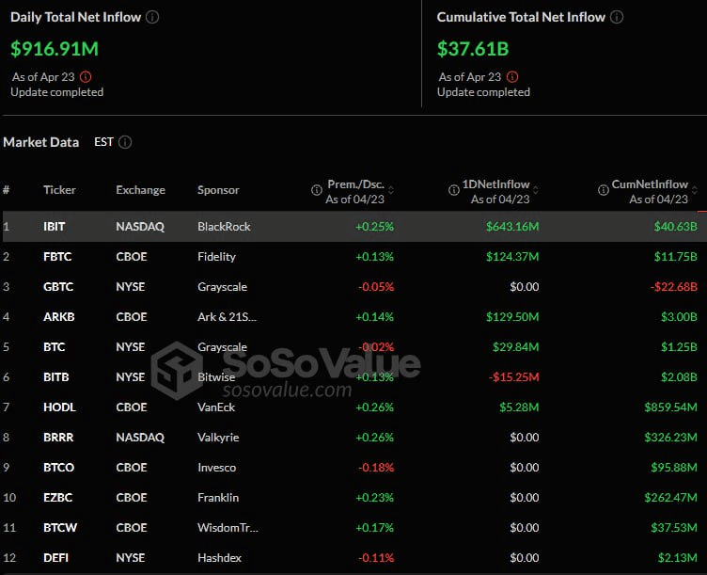
Task: Select BRRR ticker
Action: [x=58, y=438]
